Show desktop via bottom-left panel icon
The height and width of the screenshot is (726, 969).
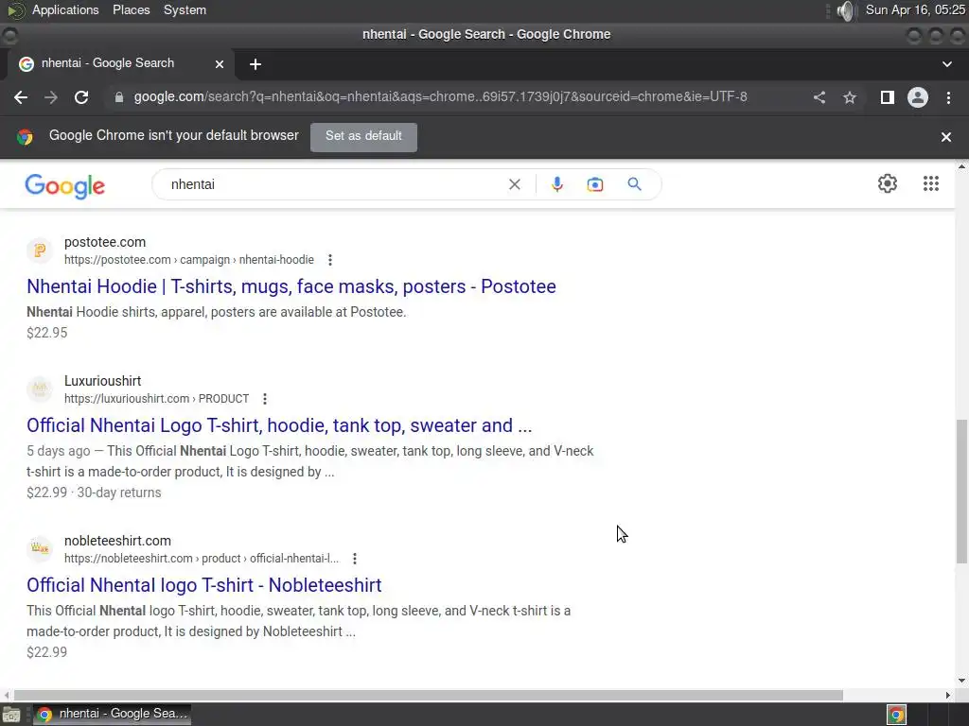point(11,715)
